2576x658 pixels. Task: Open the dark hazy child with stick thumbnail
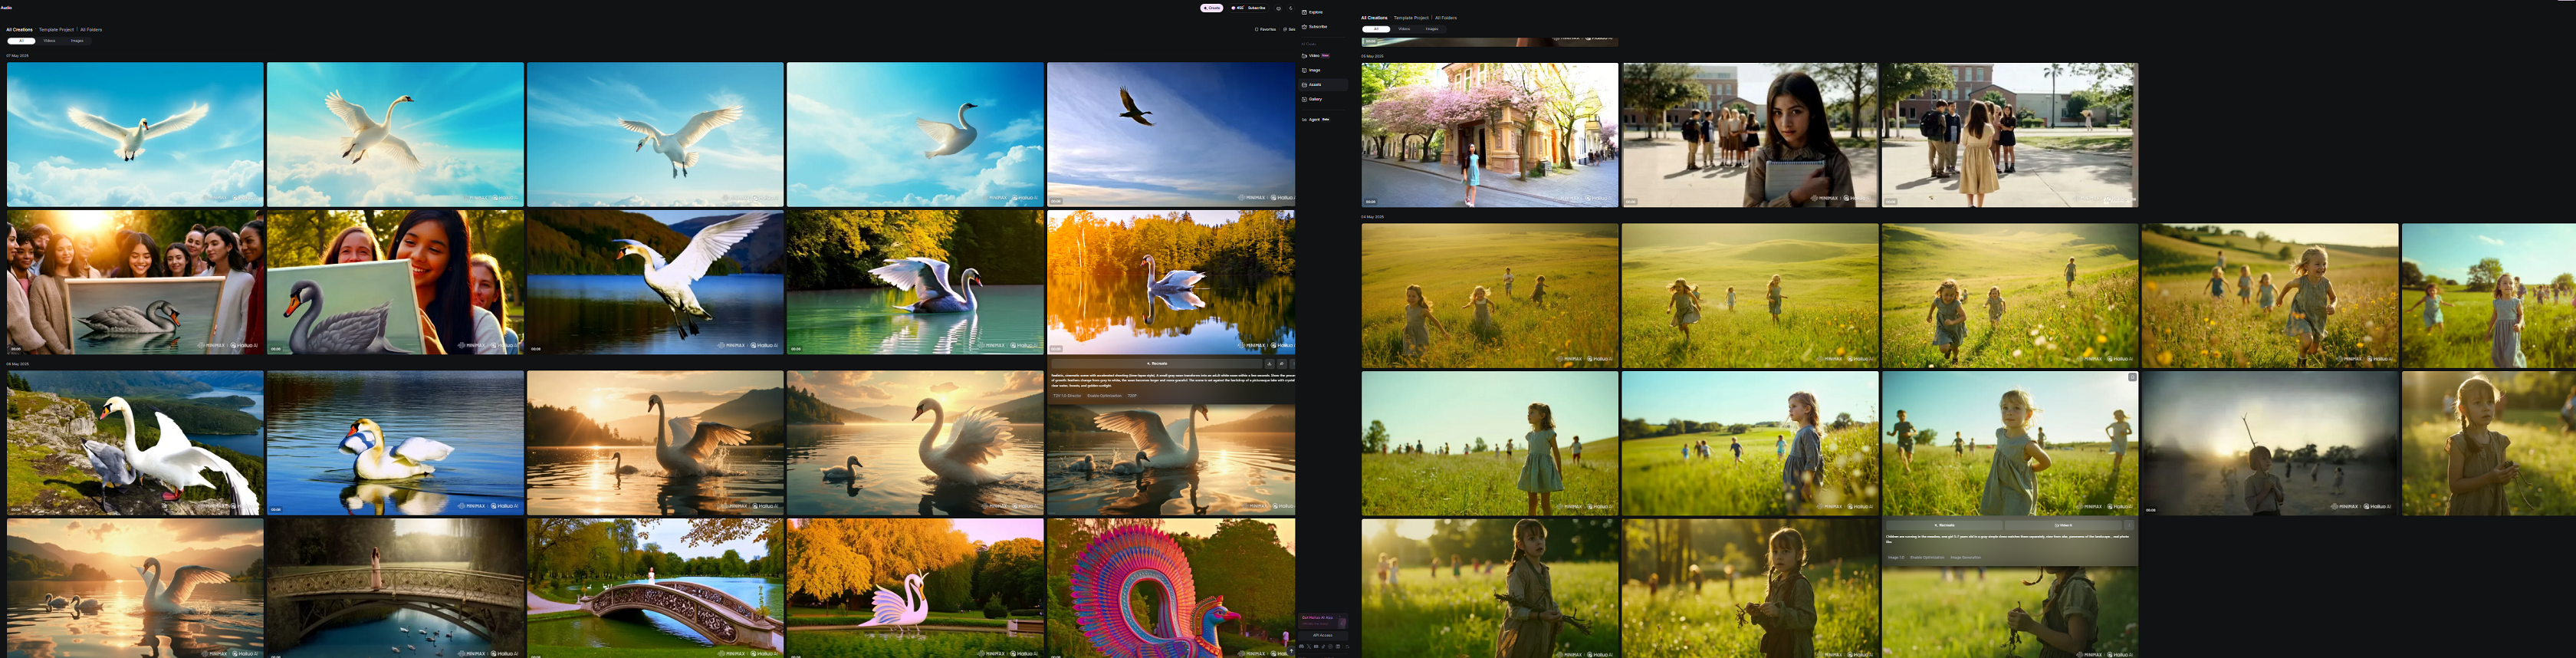pyautogui.click(x=2270, y=444)
